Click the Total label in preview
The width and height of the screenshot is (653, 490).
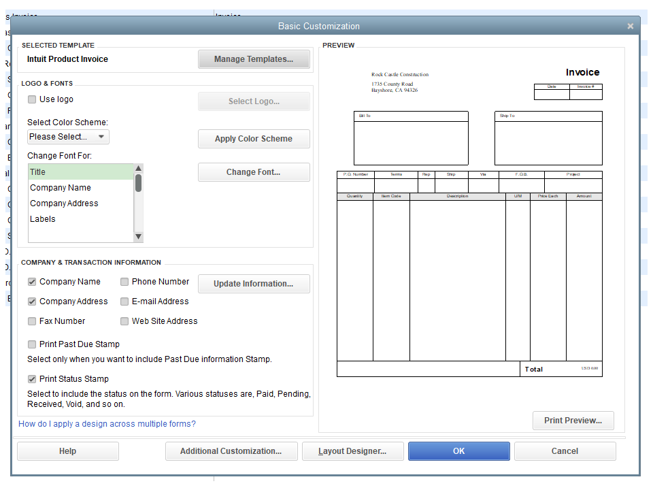coord(533,370)
